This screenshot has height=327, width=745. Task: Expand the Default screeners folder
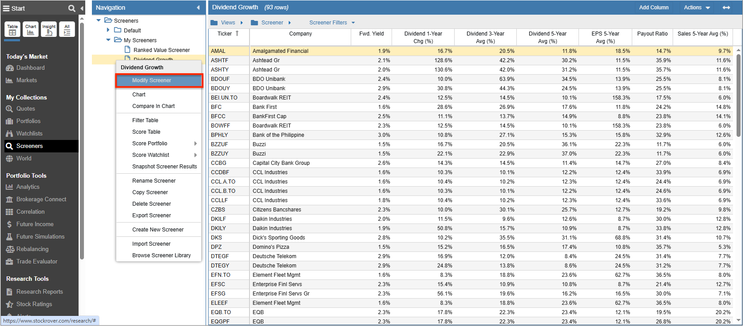pyautogui.click(x=108, y=30)
